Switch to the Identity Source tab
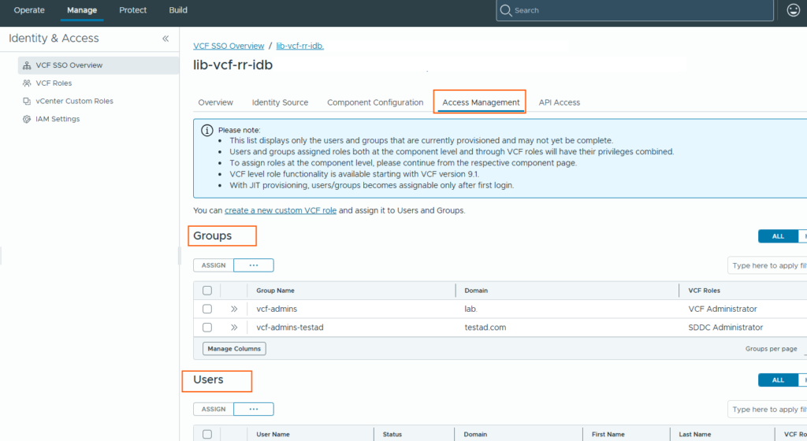The height and width of the screenshot is (441, 807). (x=280, y=102)
